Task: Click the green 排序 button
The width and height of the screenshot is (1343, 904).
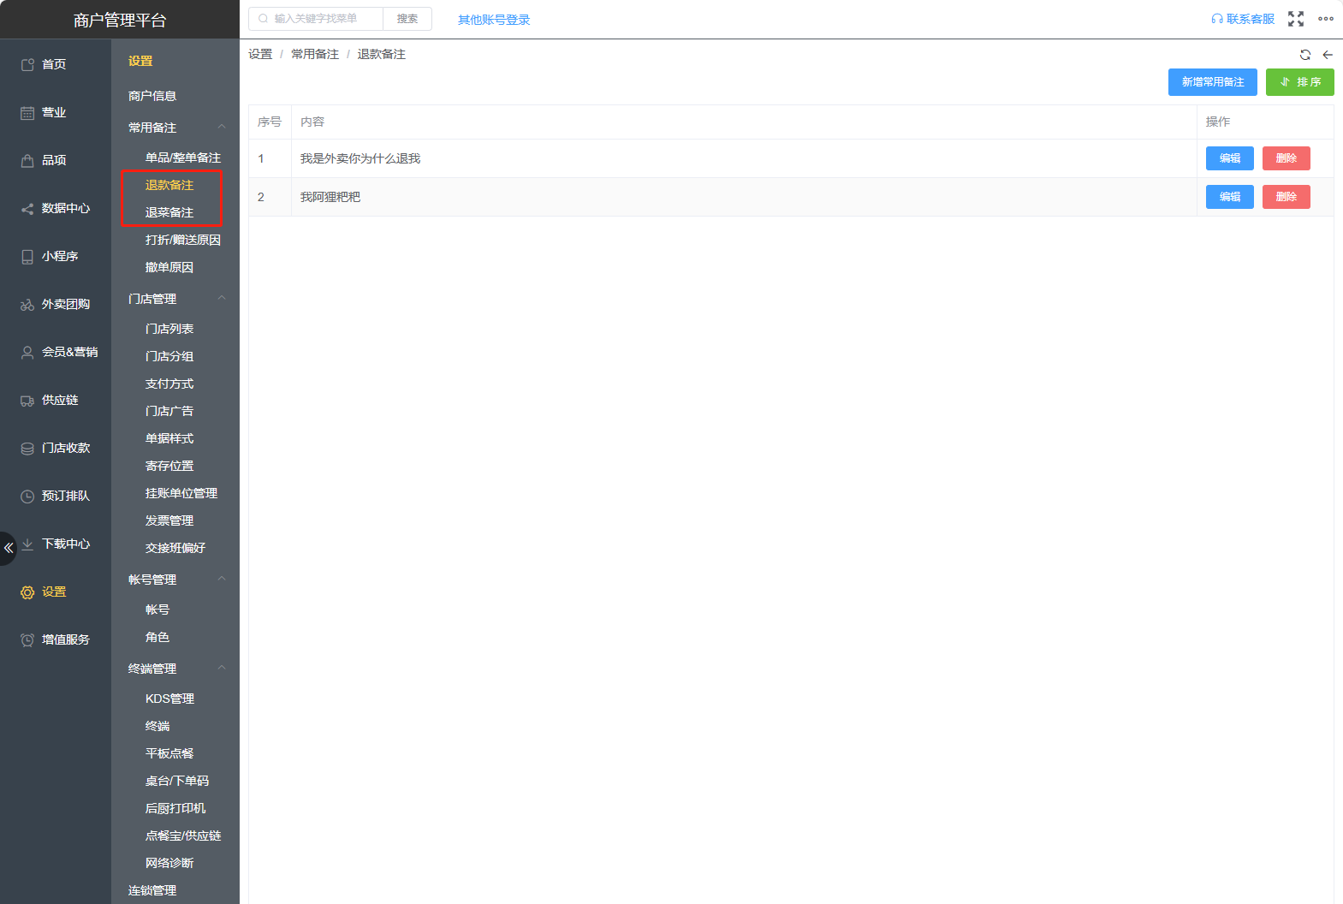Action: click(x=1300, y=82)
